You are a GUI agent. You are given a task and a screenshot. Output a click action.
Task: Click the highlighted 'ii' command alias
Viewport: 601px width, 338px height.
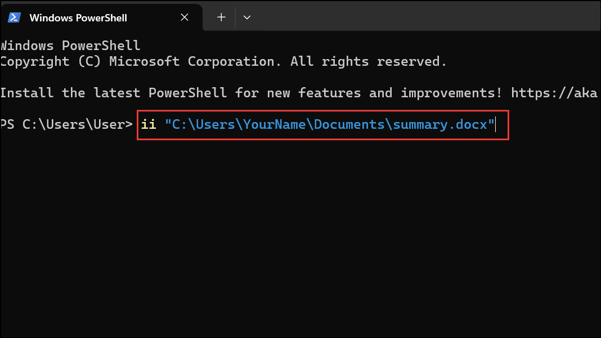(x=149, y=124)
